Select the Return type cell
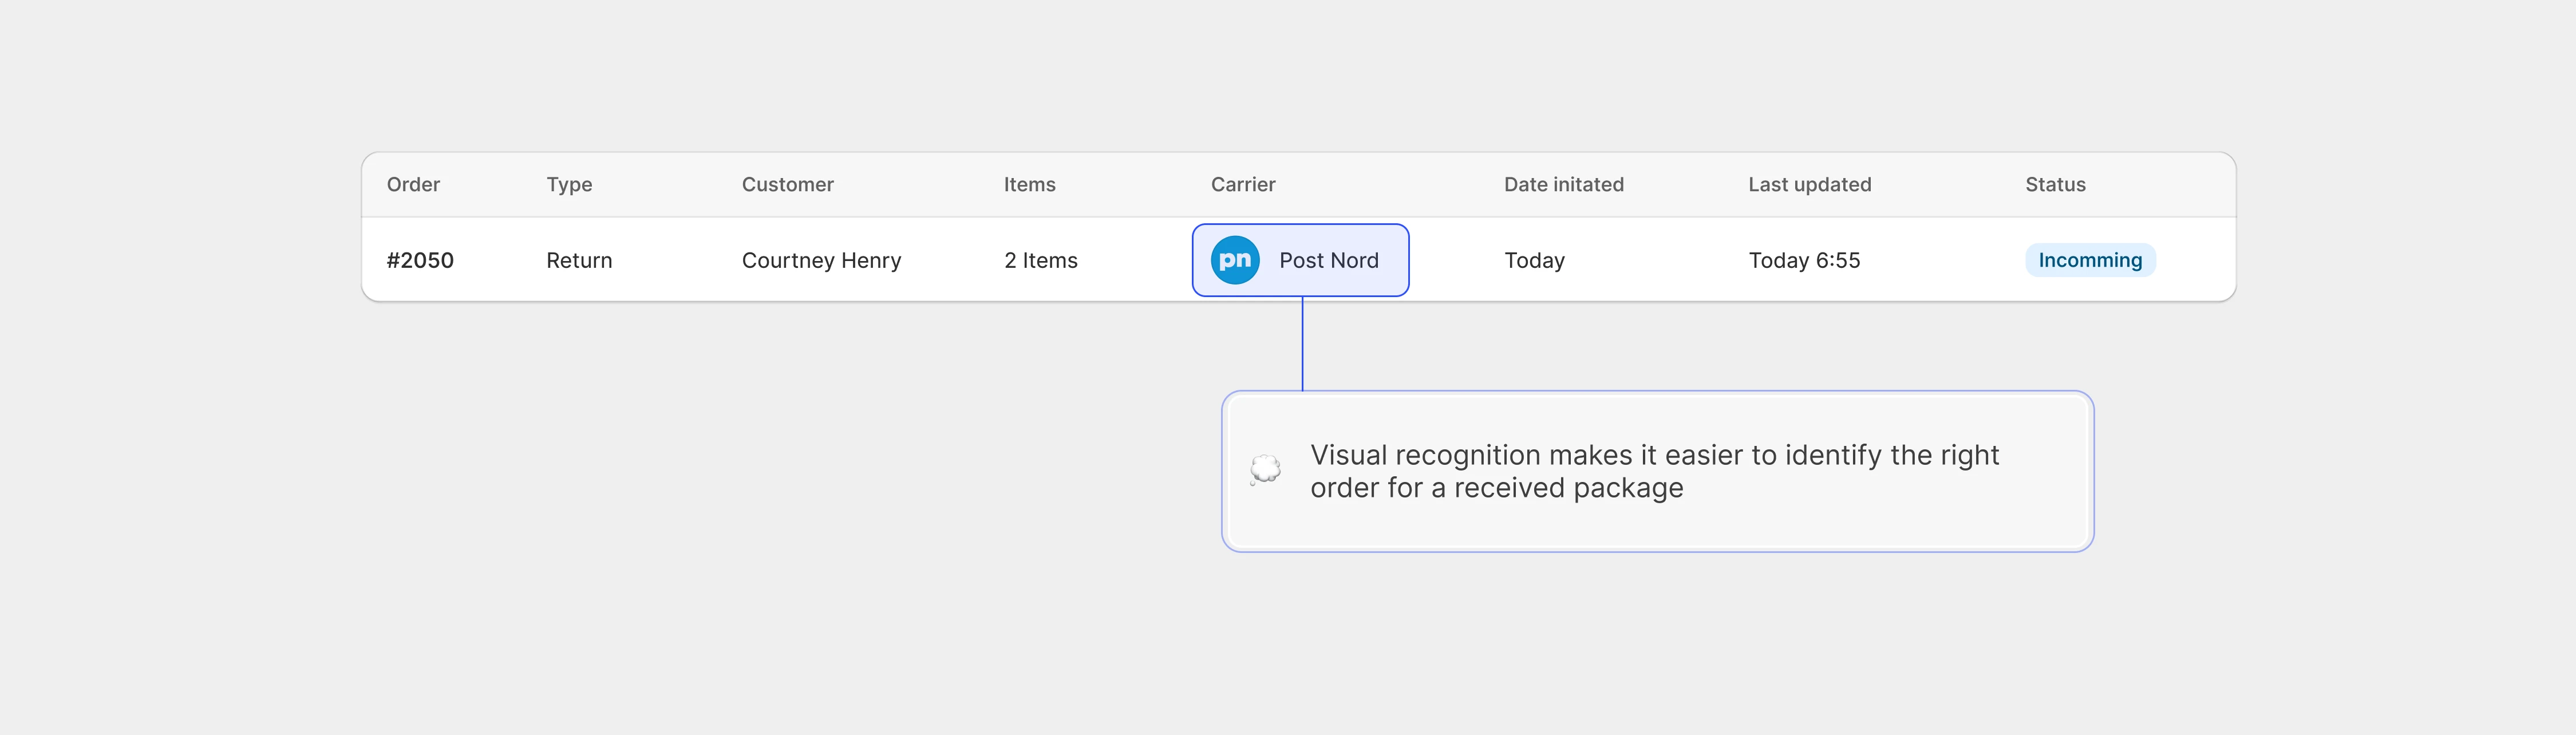Image resolution: width=2576 pixels, height=735 pixels. coord(579,260)
